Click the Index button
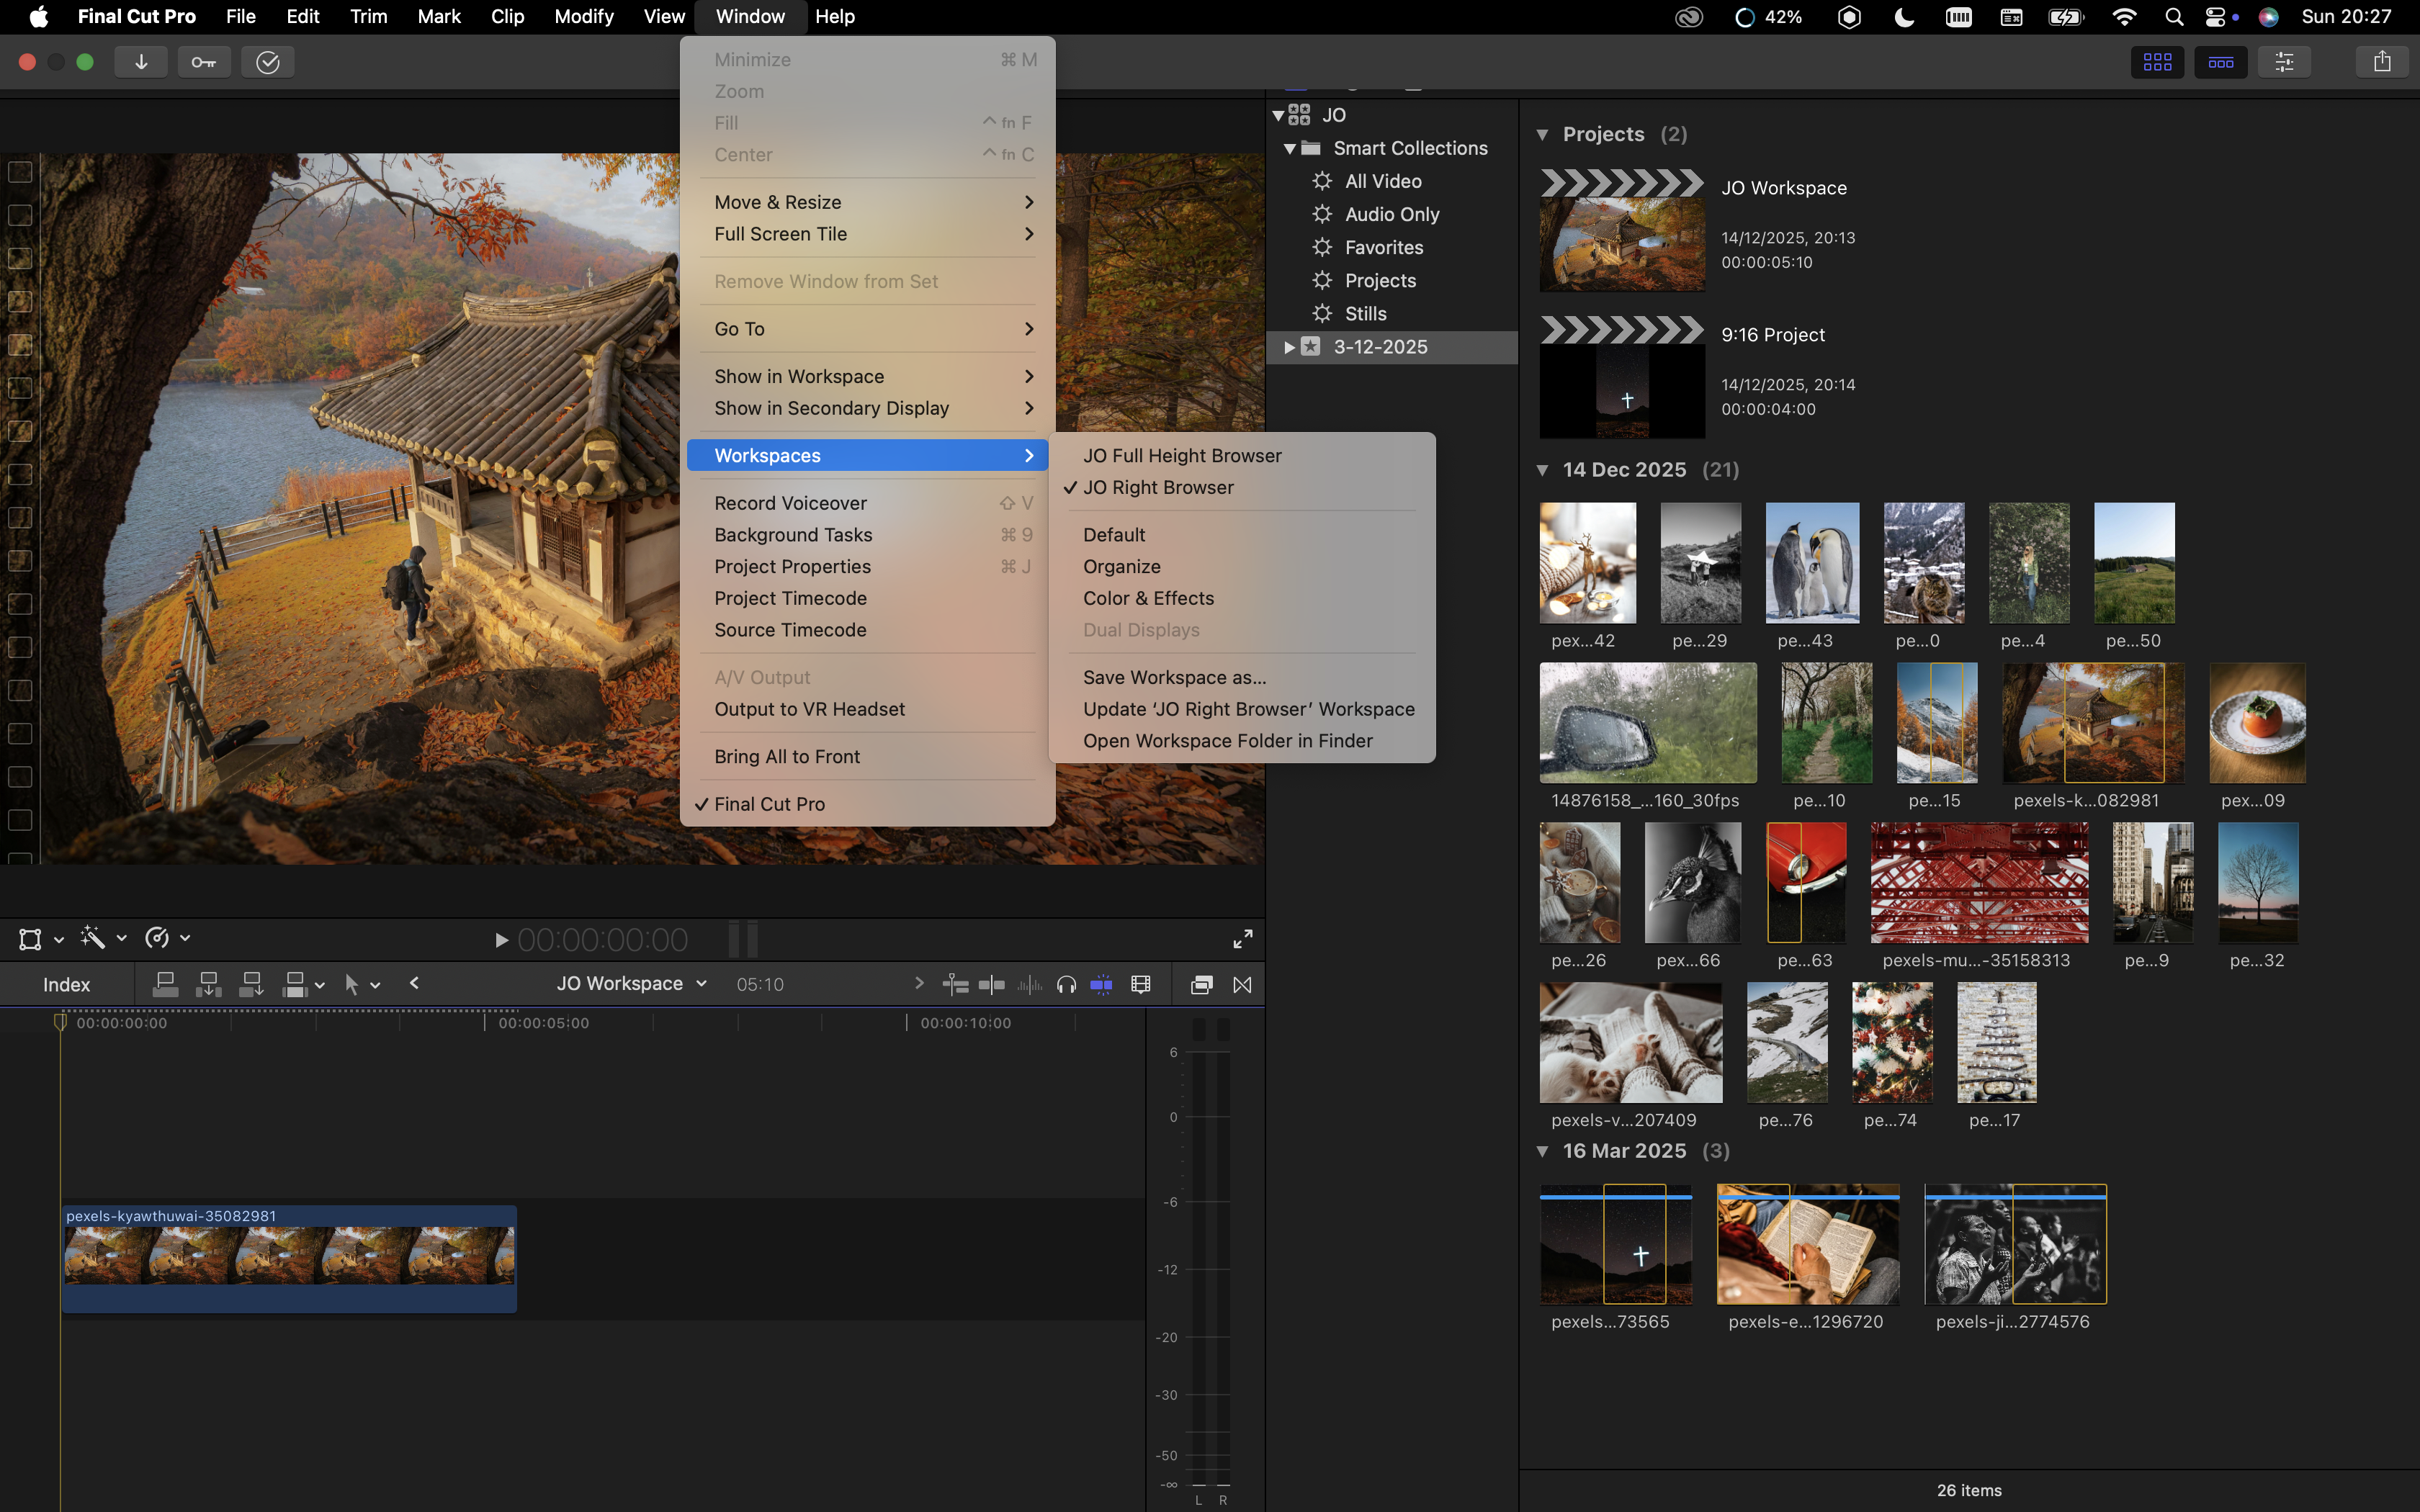The image size is (2420, 1512). pos(66,985)
